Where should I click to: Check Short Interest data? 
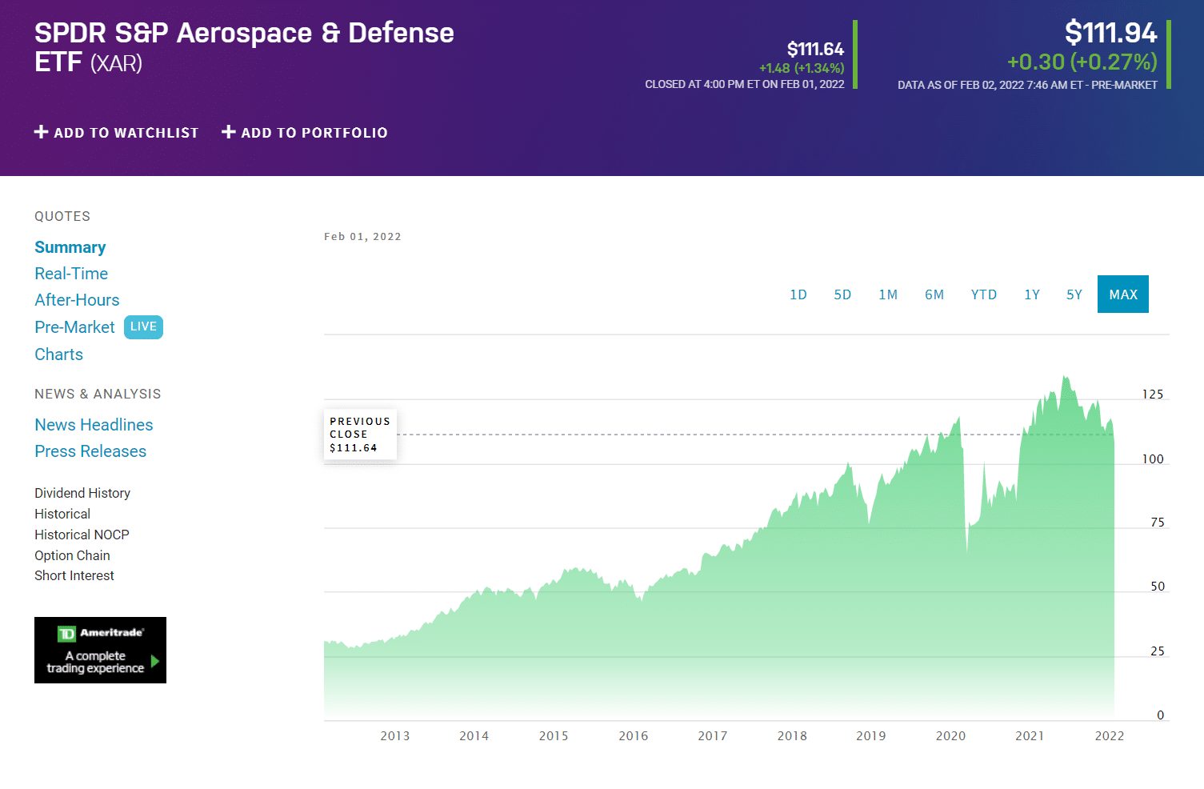click(x=74, y=575)
